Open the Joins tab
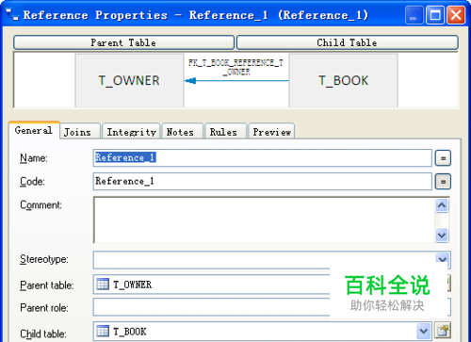 80,132
